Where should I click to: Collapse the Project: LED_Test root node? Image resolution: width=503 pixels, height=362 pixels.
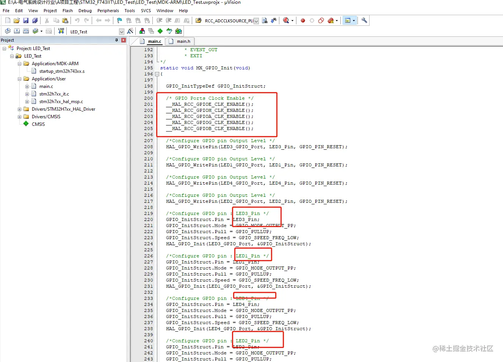pos(4,49)
